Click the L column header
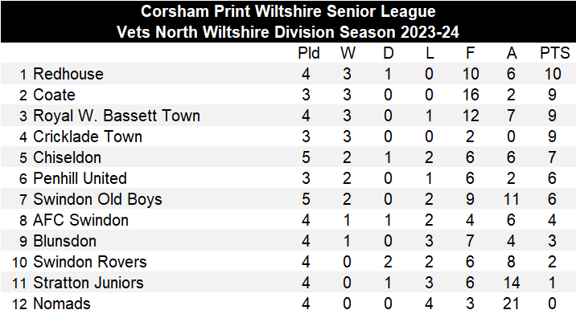 pos(430,54)
